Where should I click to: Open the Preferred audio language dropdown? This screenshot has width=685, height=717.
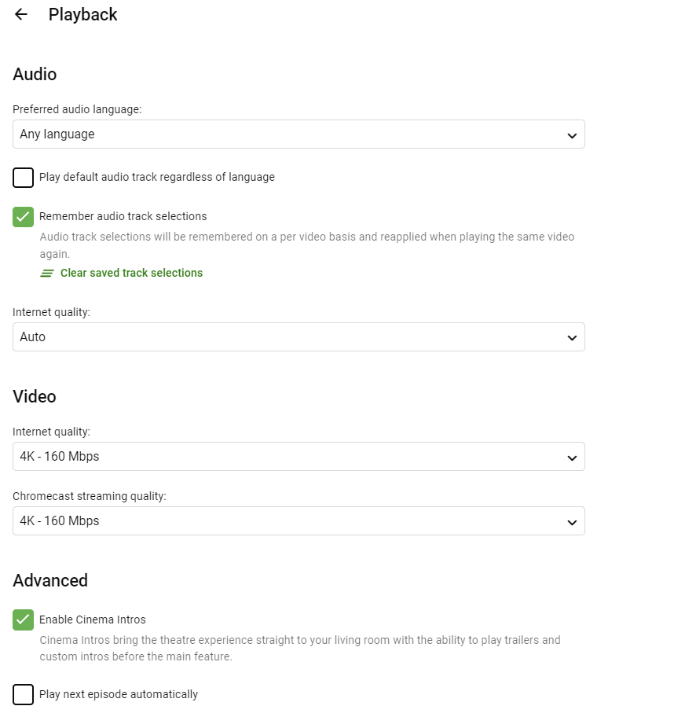299,134
